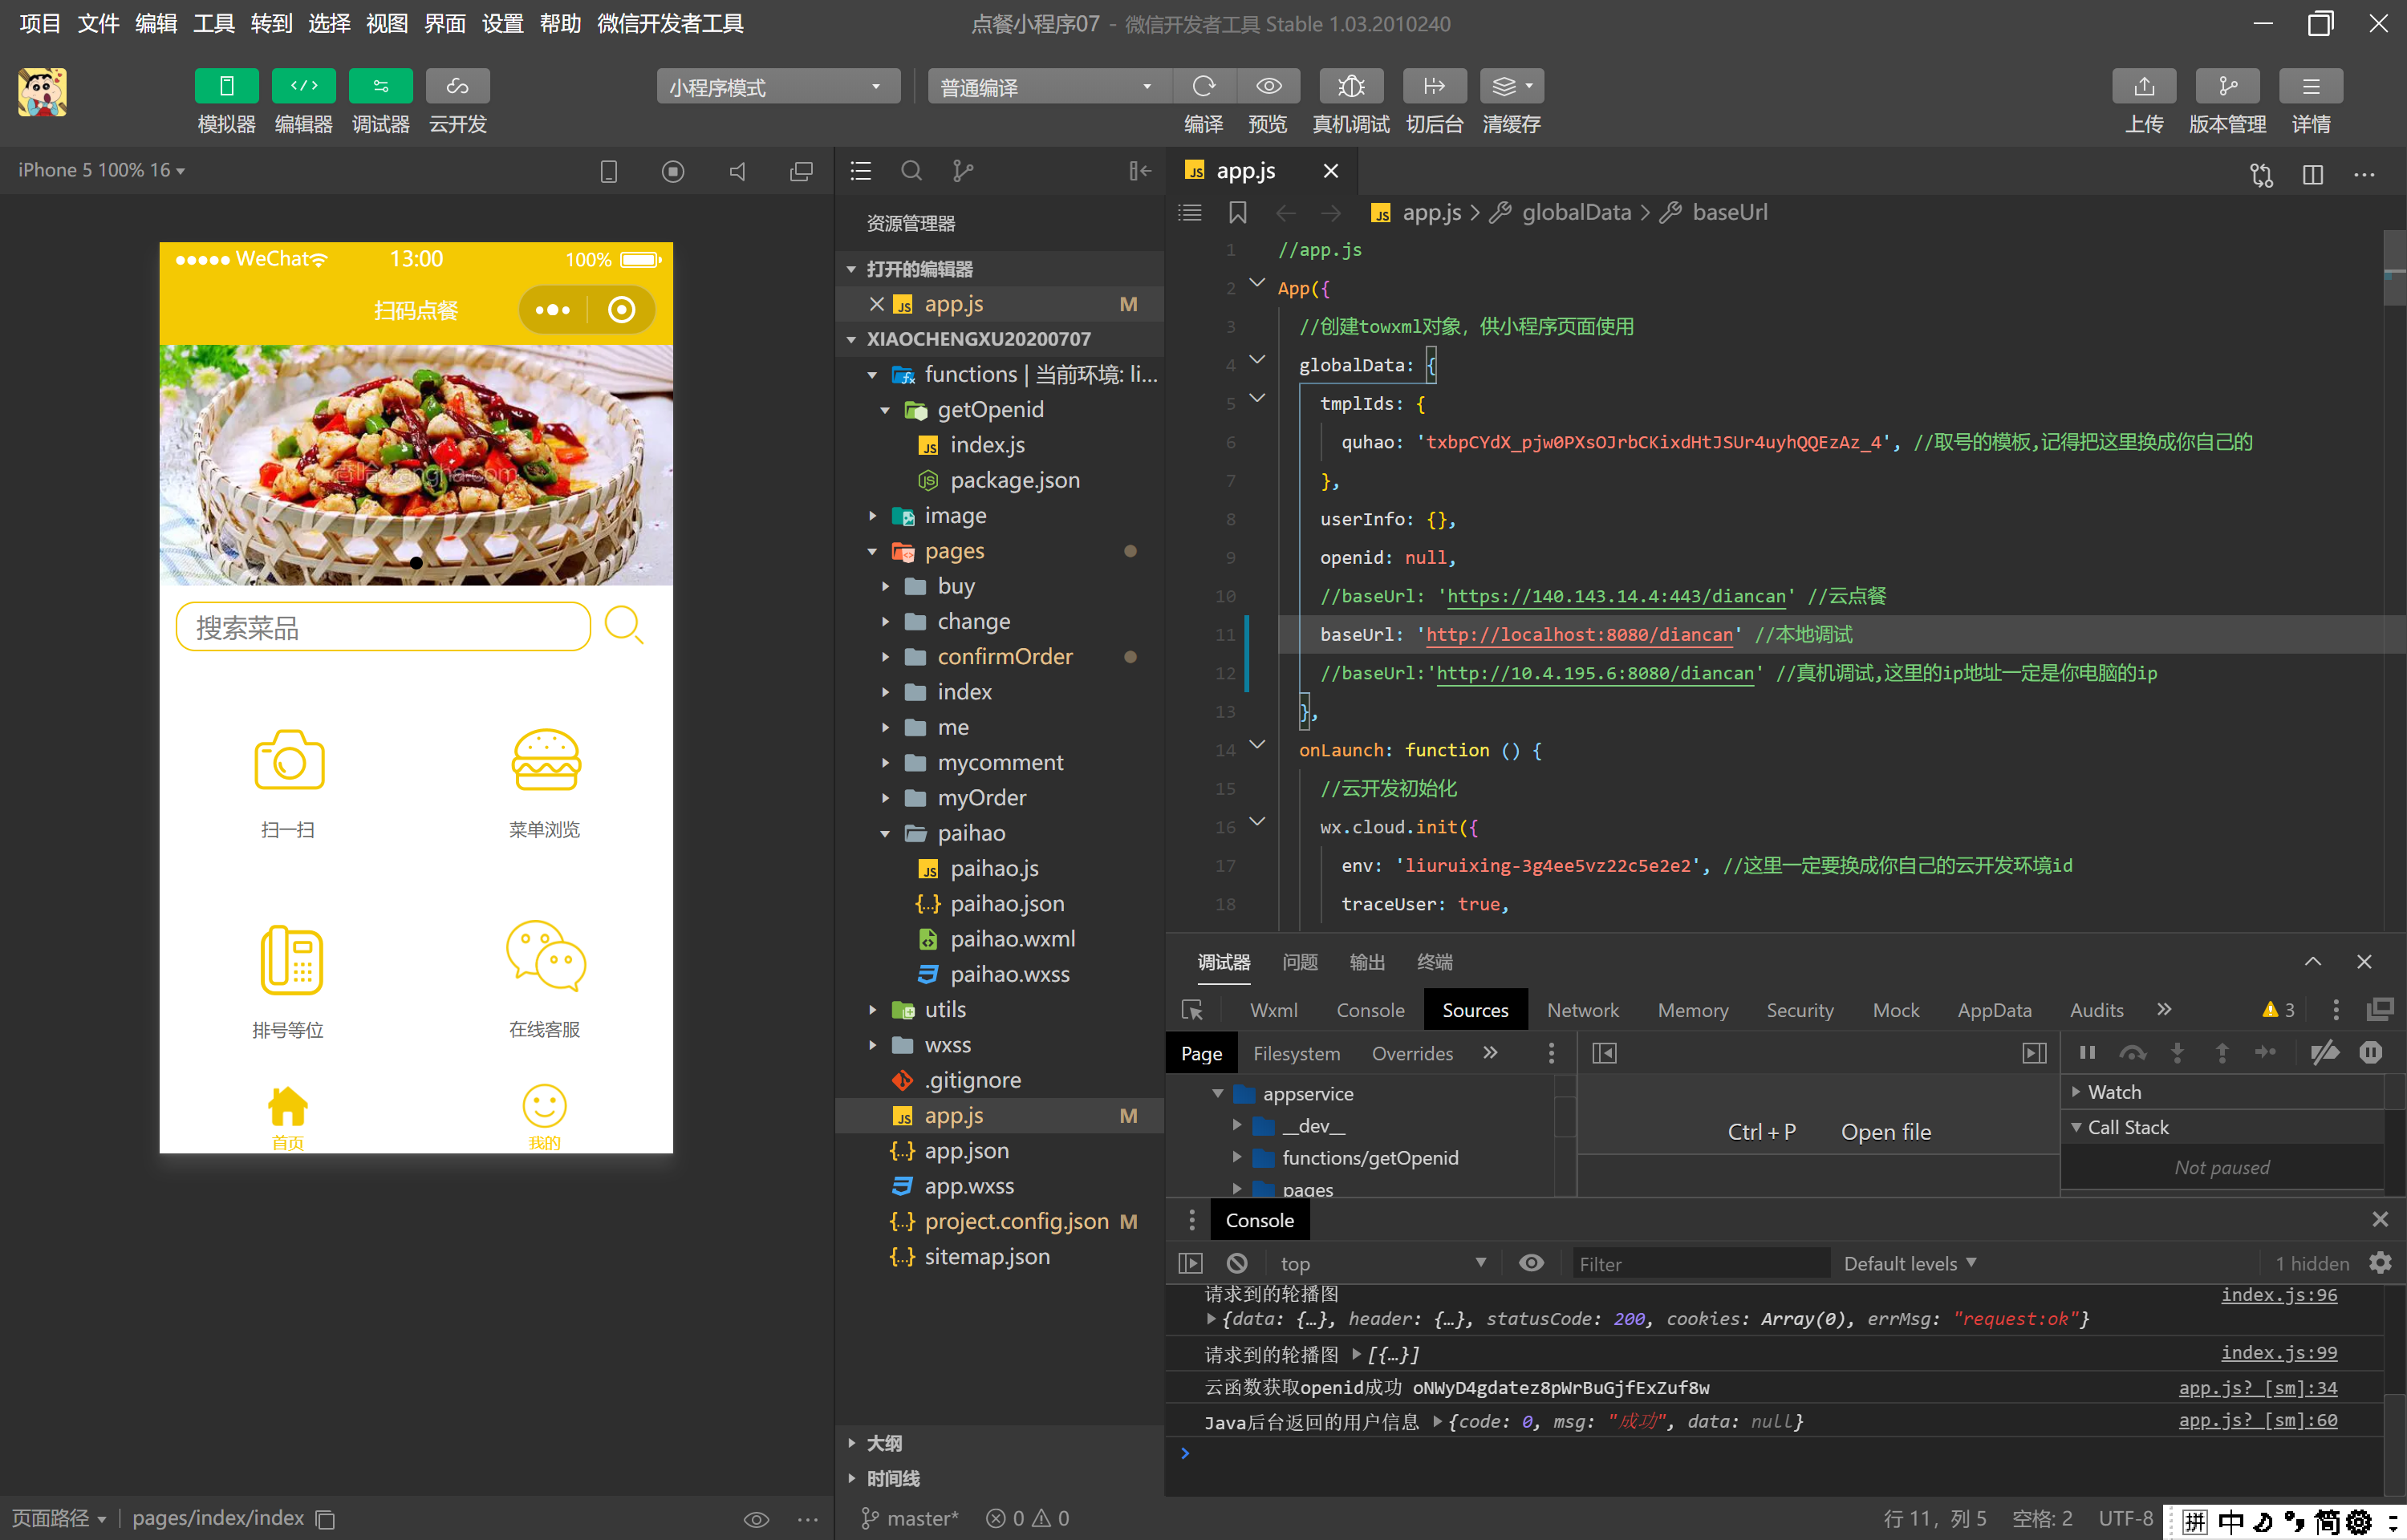Click the compile refresh icon
This screenshot has width=2407, height=1540.
point(1203,86)
